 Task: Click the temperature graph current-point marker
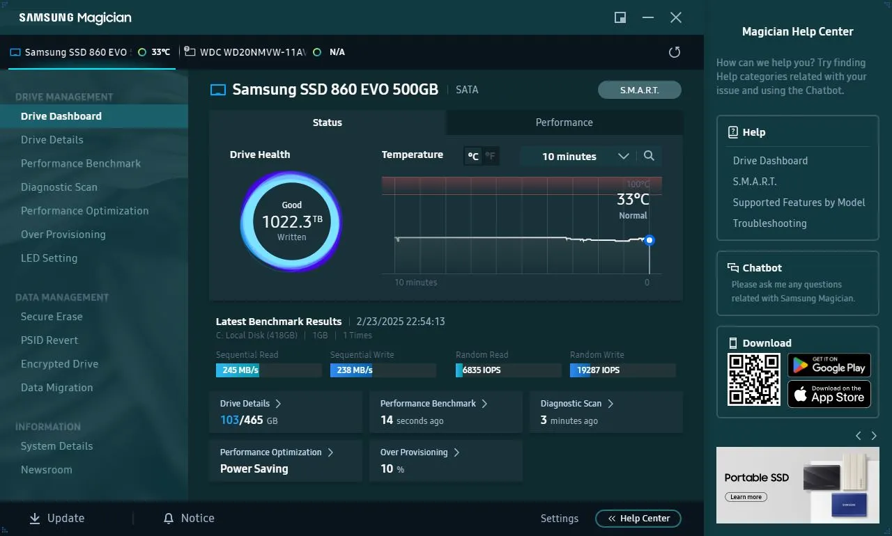pos(649,240)
